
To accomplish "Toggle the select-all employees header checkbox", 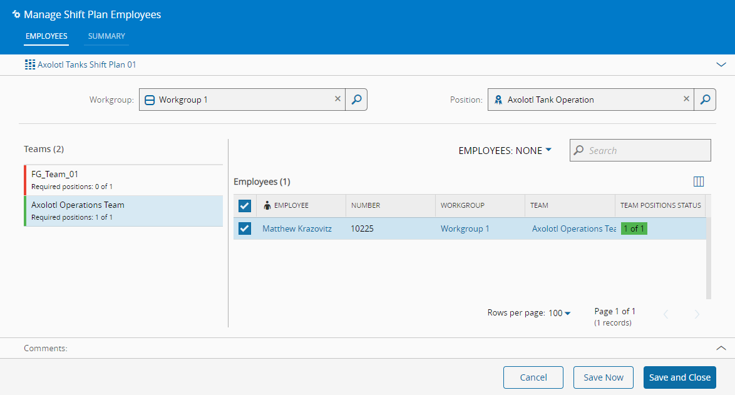I will [x=245, y=205].
